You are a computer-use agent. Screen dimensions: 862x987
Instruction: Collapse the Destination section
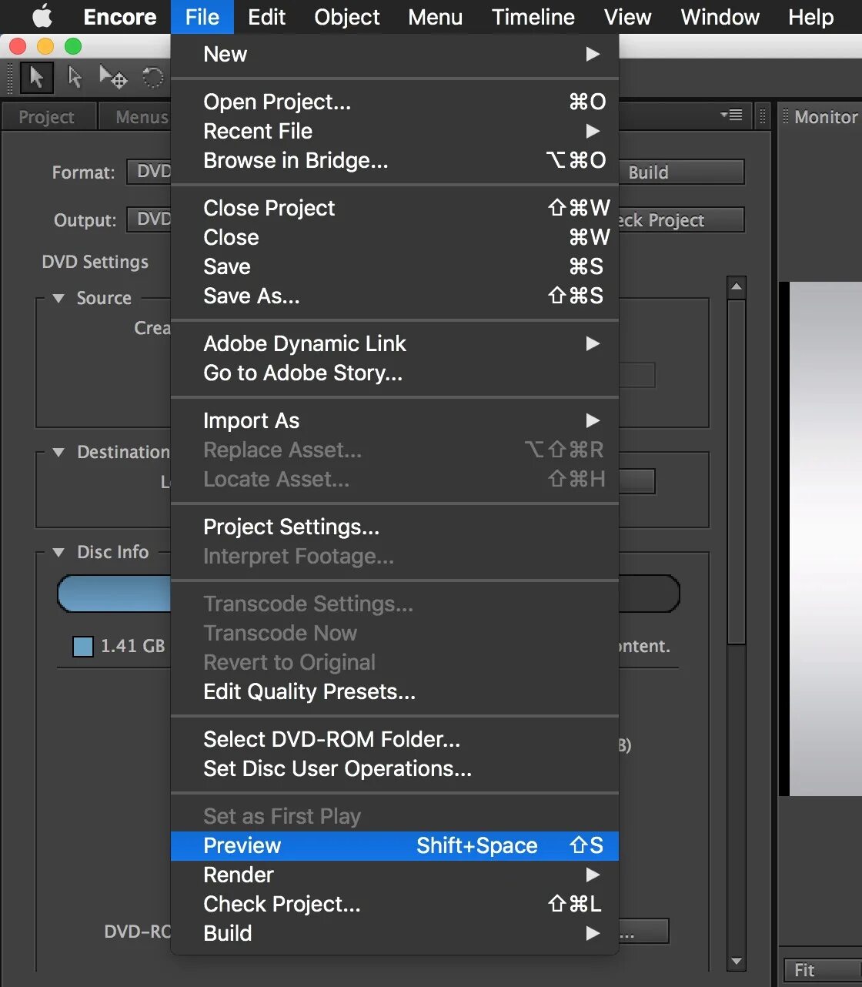pos(58,452)
